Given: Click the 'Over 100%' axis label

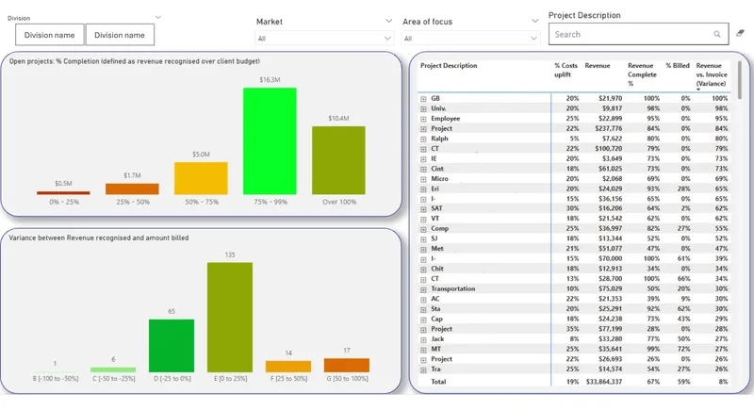Looking at the screenshot, I should (339, 202).
